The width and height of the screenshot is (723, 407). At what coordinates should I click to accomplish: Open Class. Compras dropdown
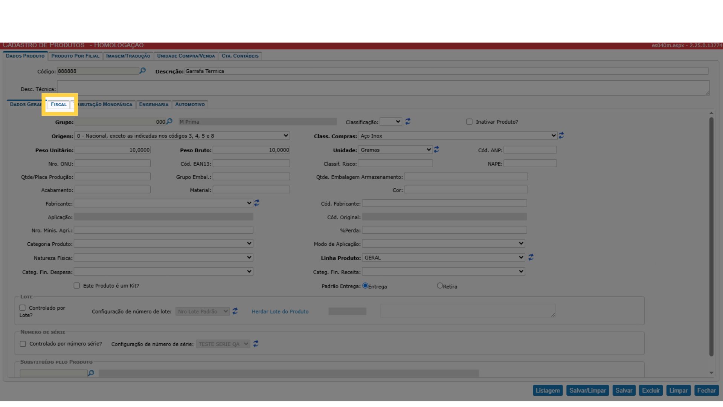pos(458,136)
